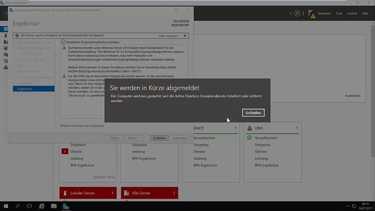Select DNS icon in sidebar
This screenshot has height=211, width=375.
pos(5,67)
